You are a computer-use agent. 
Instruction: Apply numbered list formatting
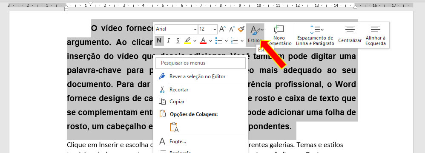pyautogui.click(x=234, y=40)
